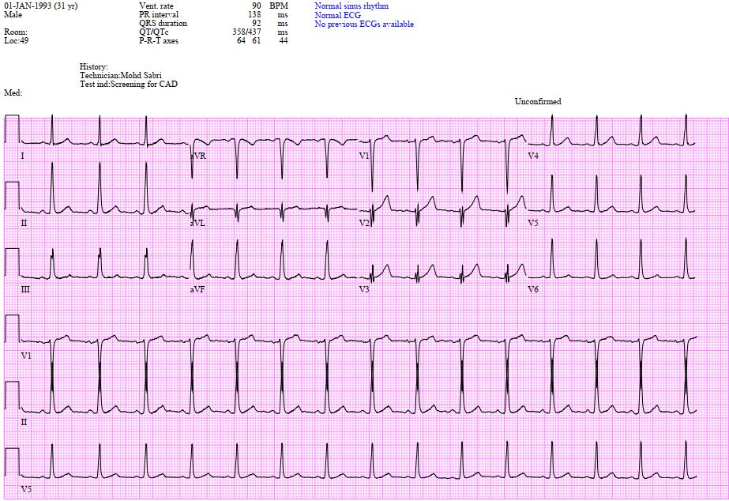Click the V6 lead label
This screenshot has width=729, height=501.
(x=533, y=289)
